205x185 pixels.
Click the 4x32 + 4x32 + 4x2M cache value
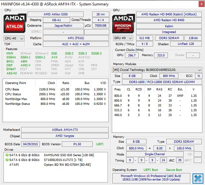(76, 44)
